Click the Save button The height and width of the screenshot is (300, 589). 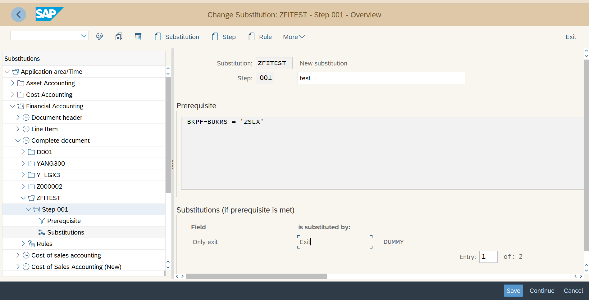(x=513, y=291)
